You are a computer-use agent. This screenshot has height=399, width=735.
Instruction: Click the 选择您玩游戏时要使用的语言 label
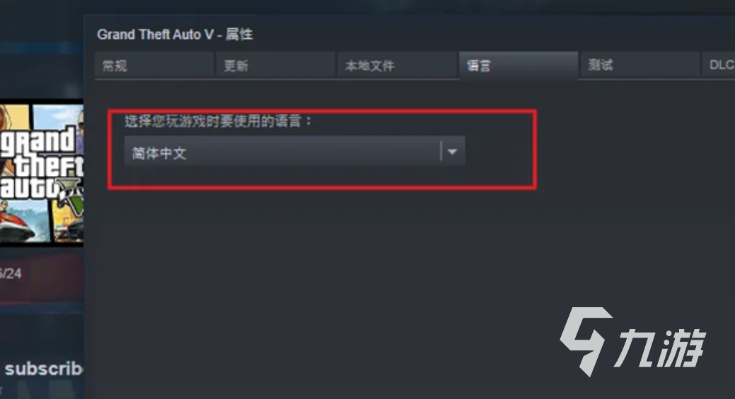[x=218, y=121]
